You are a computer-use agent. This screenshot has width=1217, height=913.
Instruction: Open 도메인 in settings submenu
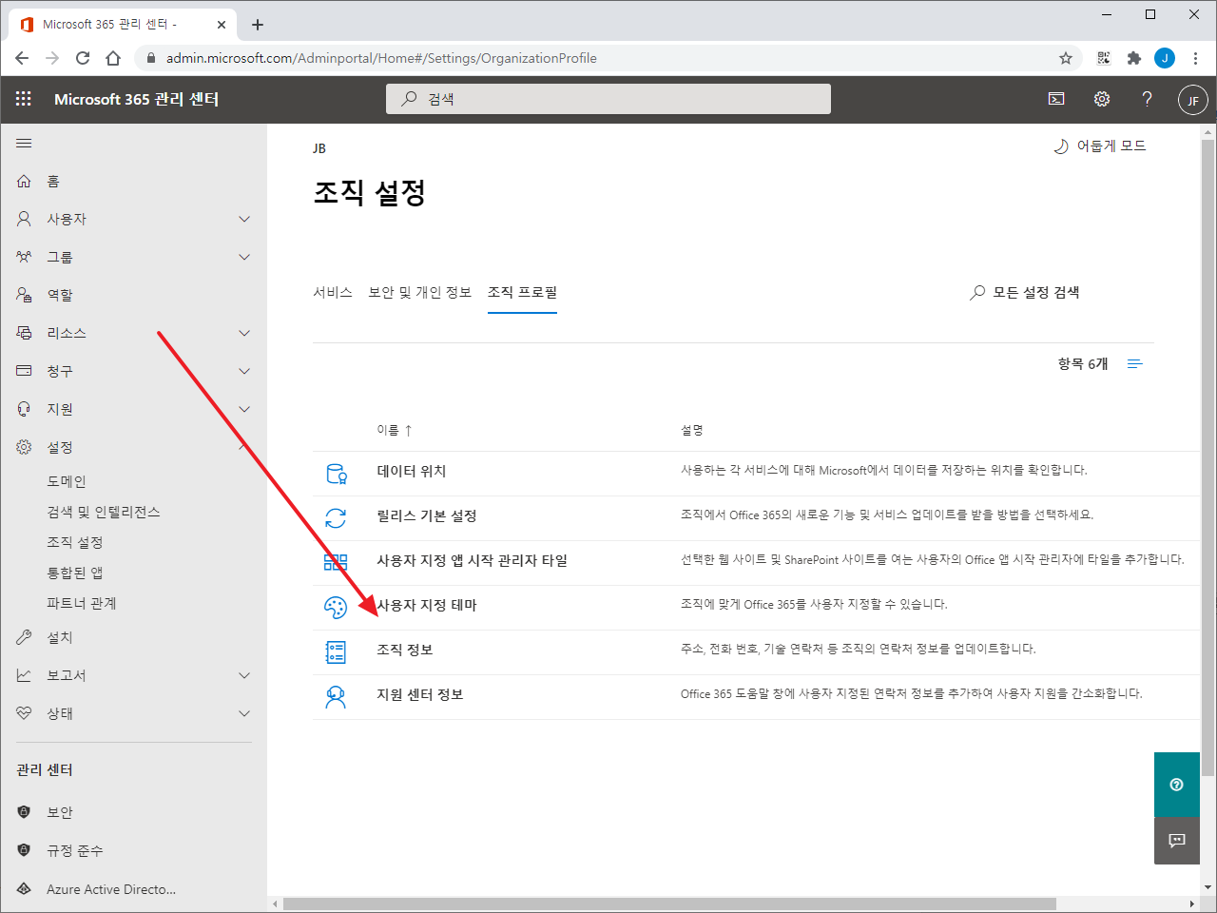67,481
